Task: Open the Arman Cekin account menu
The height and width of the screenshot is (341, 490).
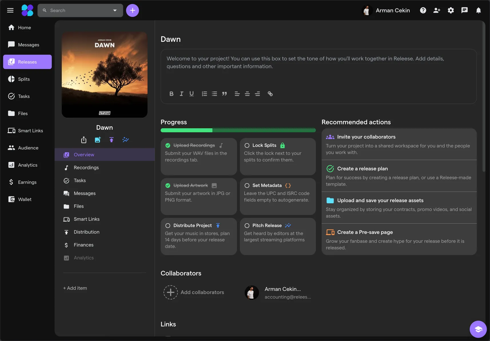Action: 386,10
